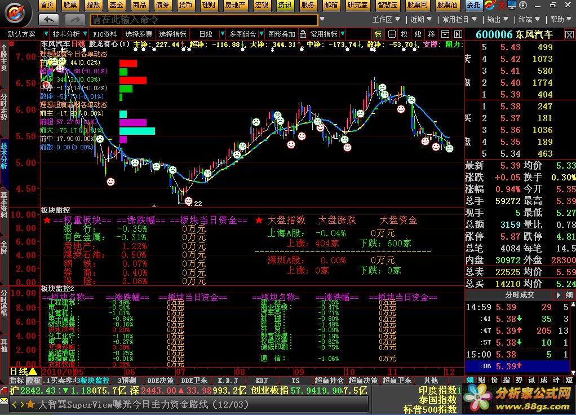Click the 印度指数 label in status bar
This screenshot has height=415, width=576.
[437, 390]
